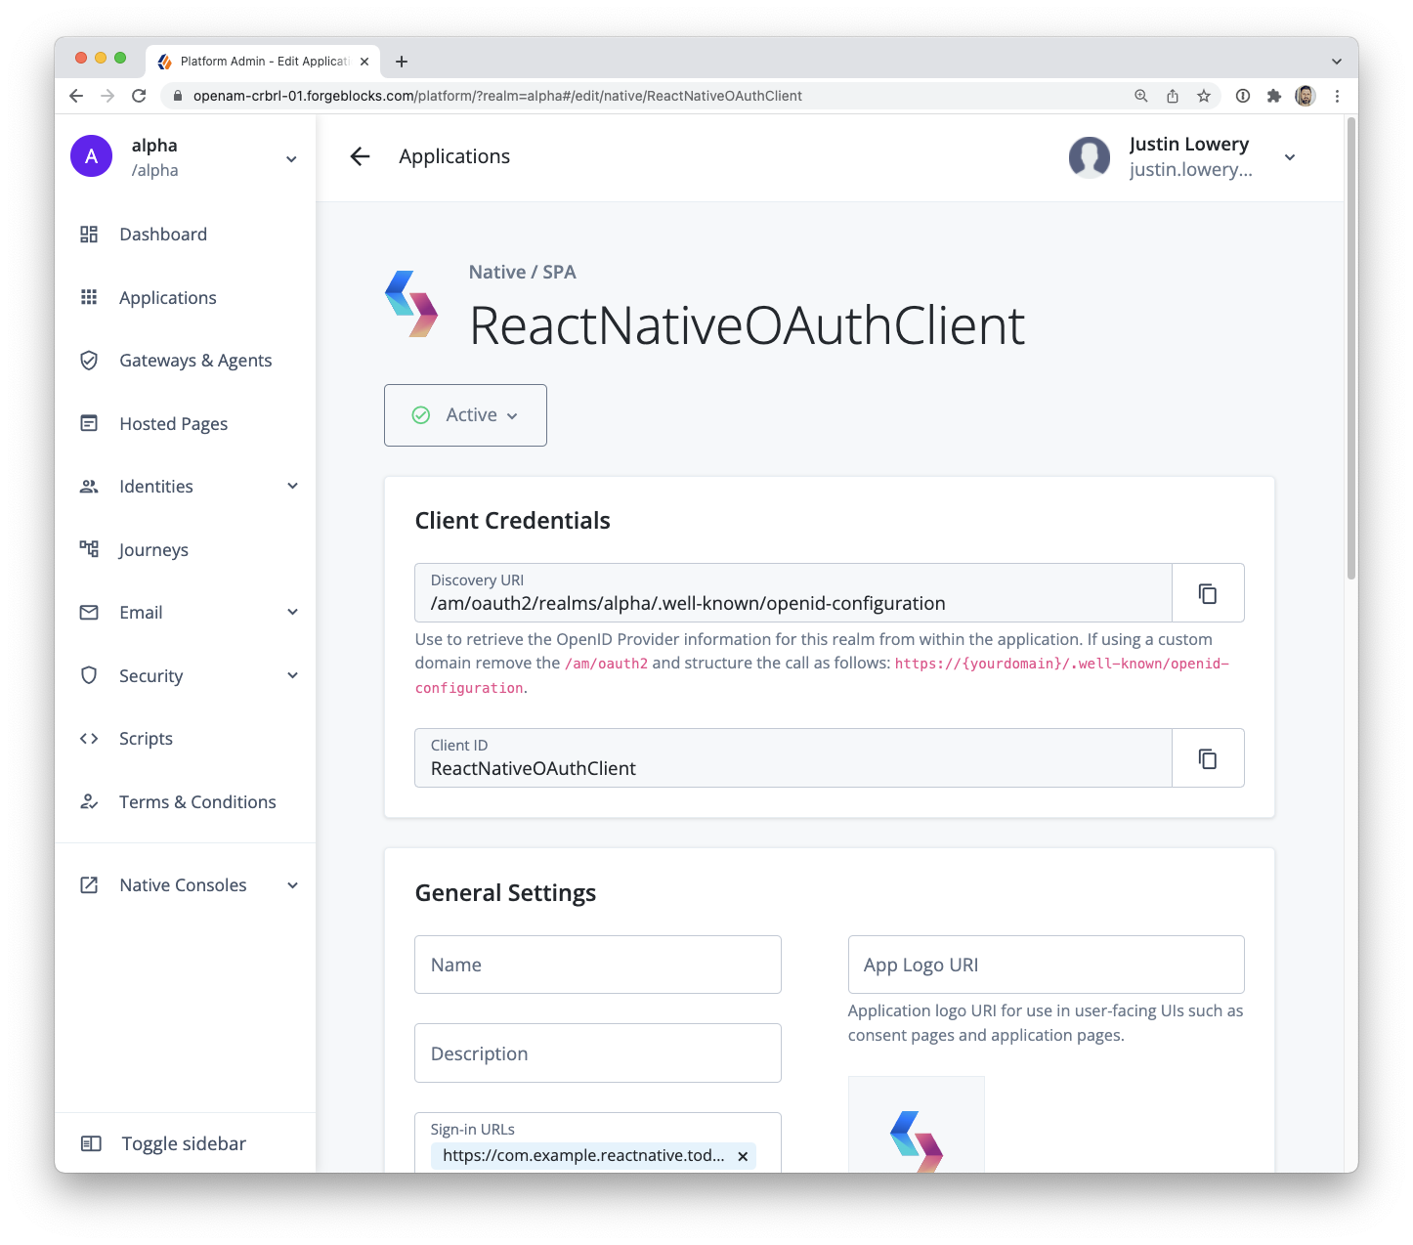Click Toggle sidebar label
This screenshot has height=1245, width=1413.
click(184, 1143)
